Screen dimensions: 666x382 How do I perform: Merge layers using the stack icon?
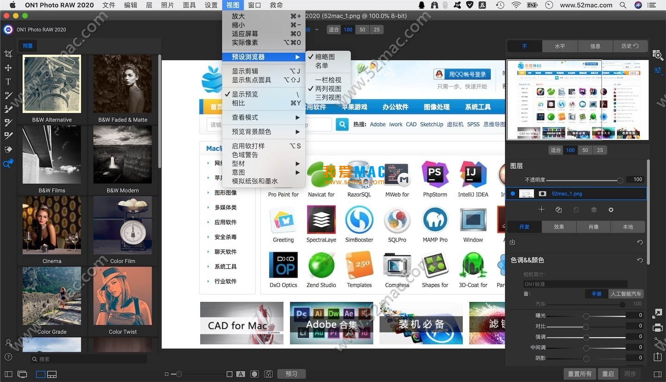pyautogui.click(x=594, y=210)
